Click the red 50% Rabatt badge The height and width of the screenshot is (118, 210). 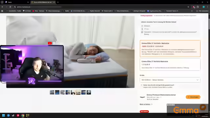coord(144,111)
